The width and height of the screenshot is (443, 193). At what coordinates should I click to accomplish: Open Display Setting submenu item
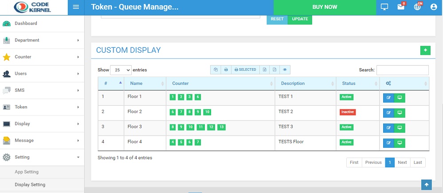[30, 185]
